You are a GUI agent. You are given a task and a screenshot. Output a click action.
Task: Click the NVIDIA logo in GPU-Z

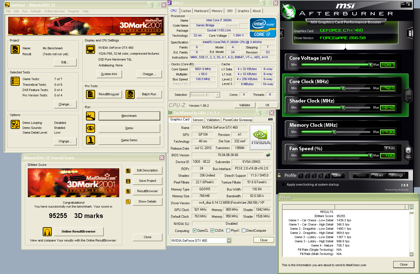click(261, 138)
